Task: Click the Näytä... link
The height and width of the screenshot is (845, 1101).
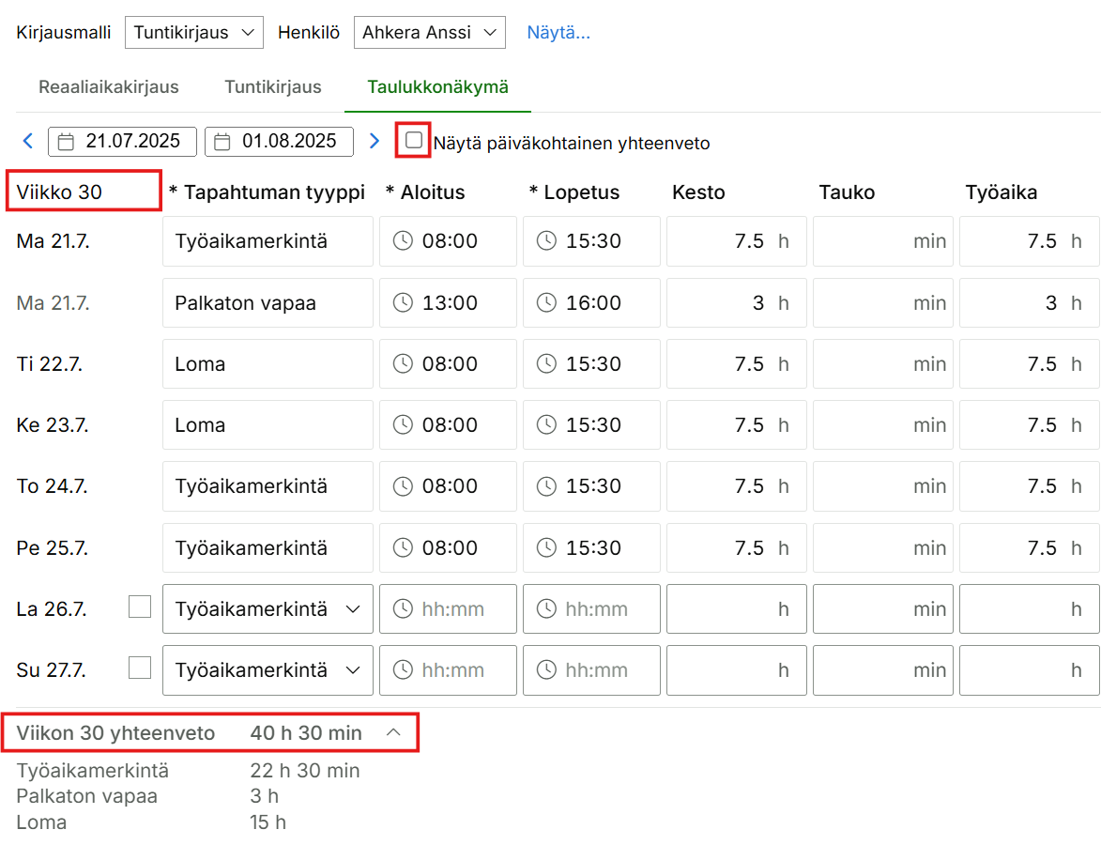Action: 558,33
